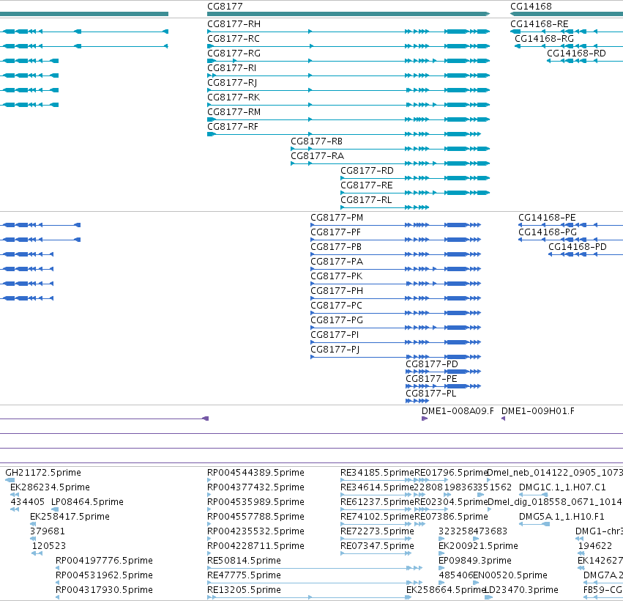Open the CG8177-RF transcript
The height and width of the screenshot is (601, 623).
click(233, 127)
